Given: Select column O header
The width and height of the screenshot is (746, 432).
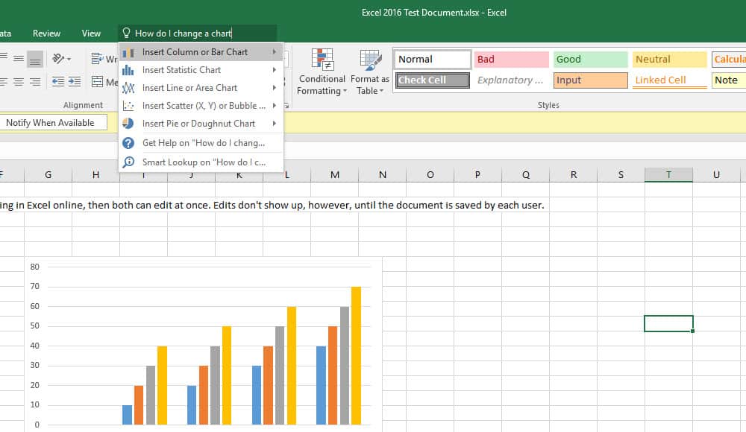Looking at the screenshot, I should [x=430, y=174].
